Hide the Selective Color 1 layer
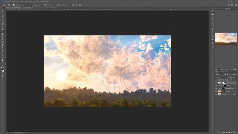 pos(216,89)
